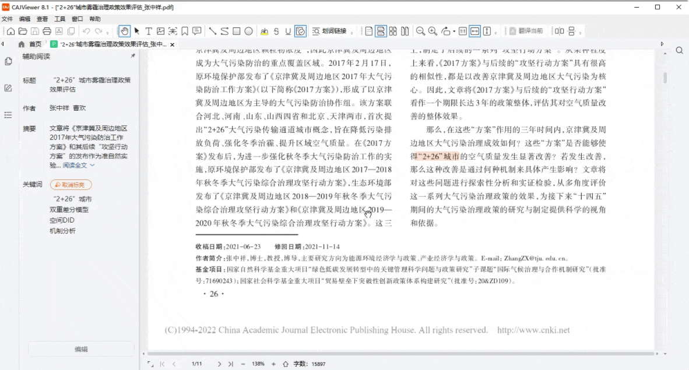Open the zoom level 138% selector
689x370 pixels.
pyautogui.click(x=259, y=364)
